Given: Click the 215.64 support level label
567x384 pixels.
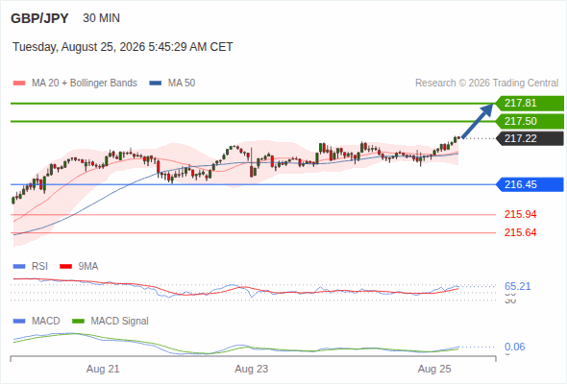Looking at the screenshot, I should click(x=520, y=232).
